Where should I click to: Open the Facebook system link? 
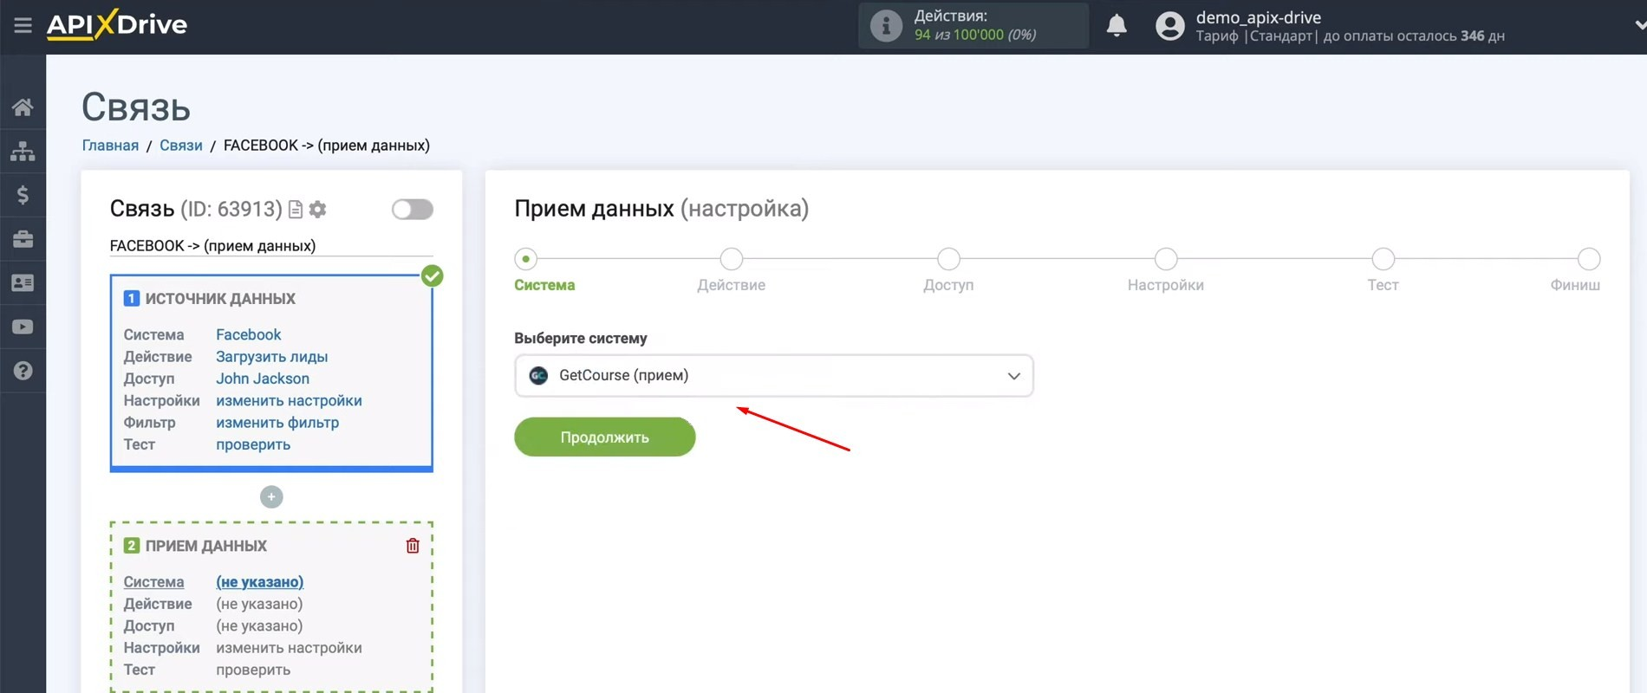point(249,334)
